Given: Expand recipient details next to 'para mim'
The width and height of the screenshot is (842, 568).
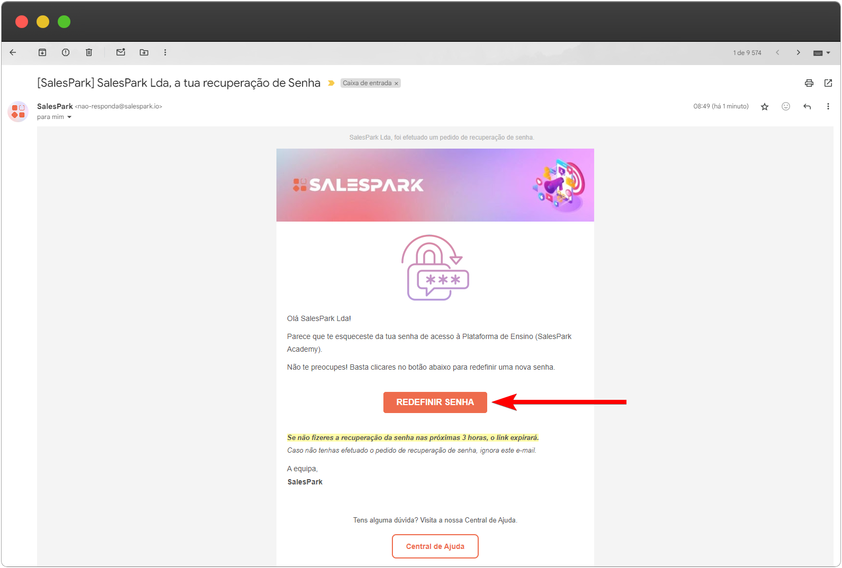Looking at the screenshot, I should (69, 117).
